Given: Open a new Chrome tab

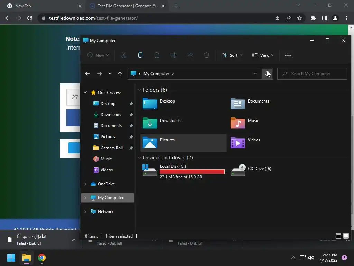Looking at the screenshot, I should click(x=176, y=6).
